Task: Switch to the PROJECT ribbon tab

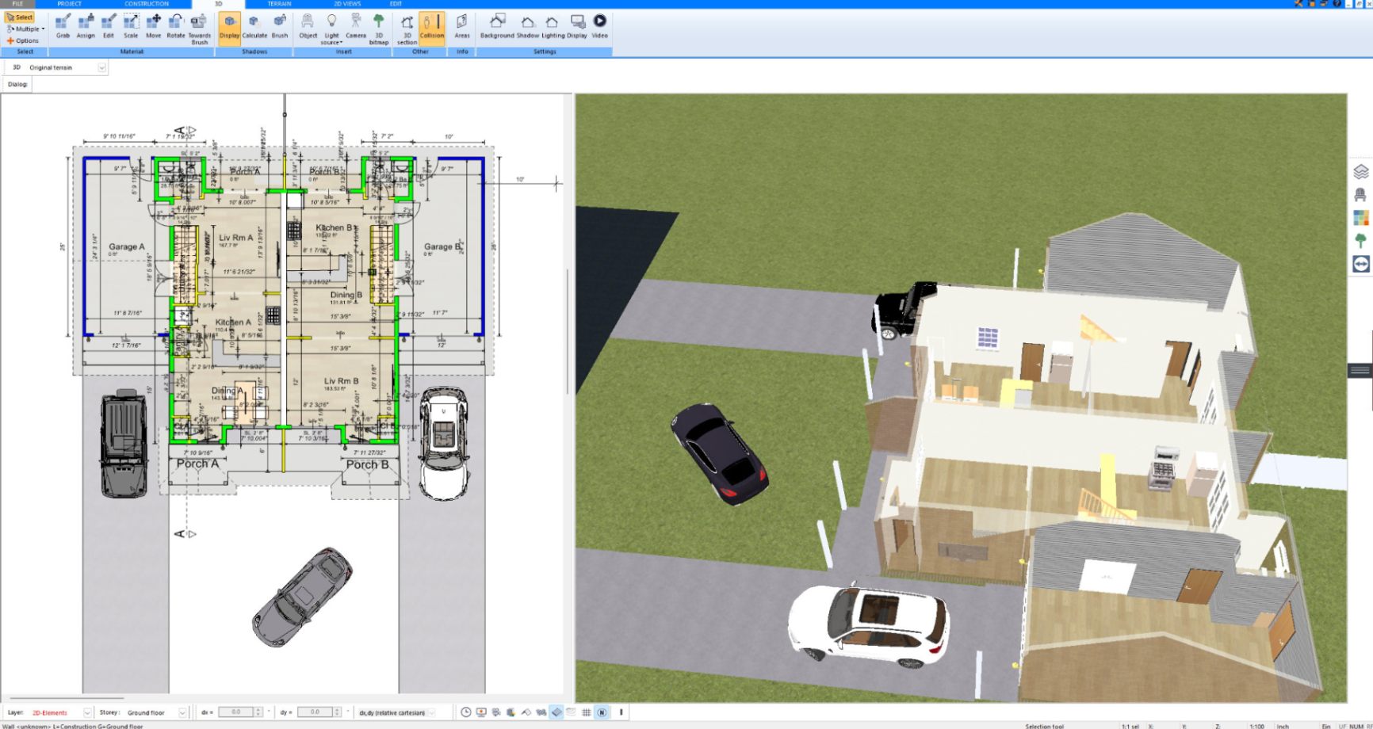Action: pyautogui.click(x=70, y=4)
